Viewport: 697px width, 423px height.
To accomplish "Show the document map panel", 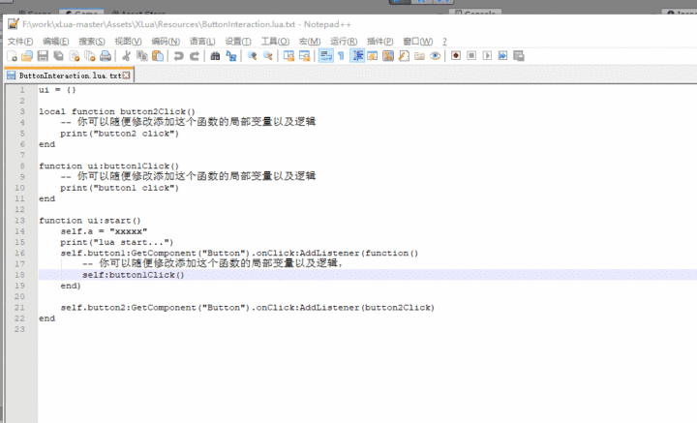I will (x=388, y=56).
